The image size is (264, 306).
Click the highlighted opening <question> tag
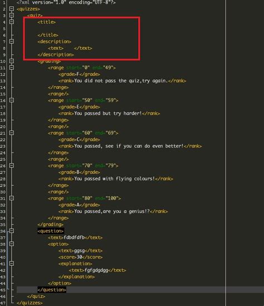51,231
